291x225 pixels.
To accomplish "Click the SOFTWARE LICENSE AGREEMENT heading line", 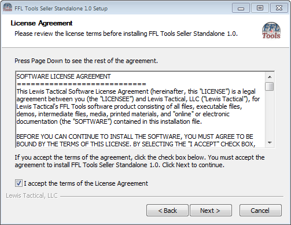I will [x=64, y=76].
